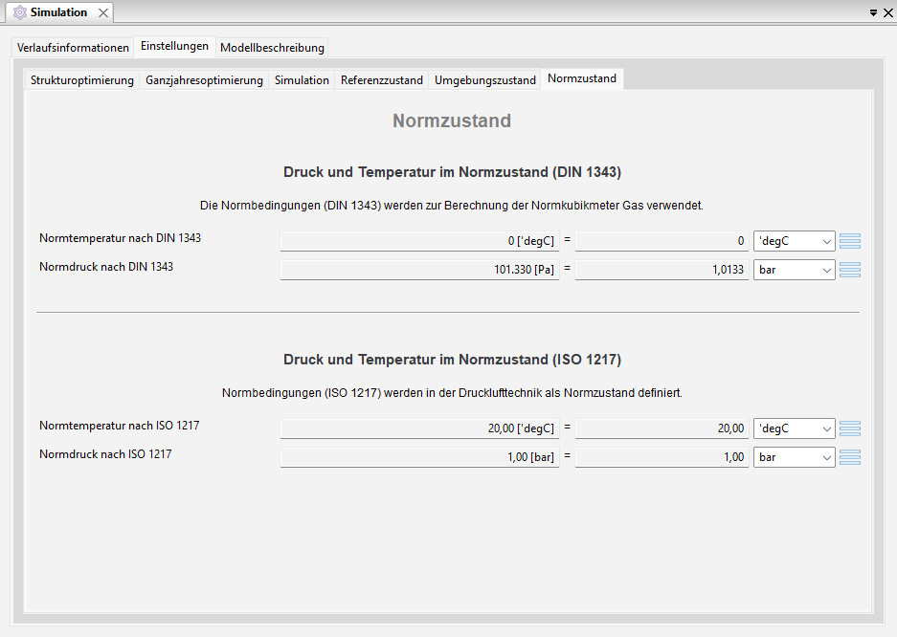The height and width of the screenshot is (637, 897).
Task: Click the stacked-lines icon beside Normtemperatur DIN 1343
Action: click(x=850, y=241)
